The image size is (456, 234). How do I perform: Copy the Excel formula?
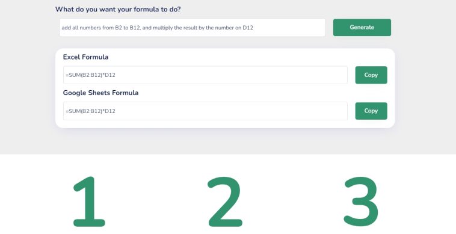coord(371,75)
